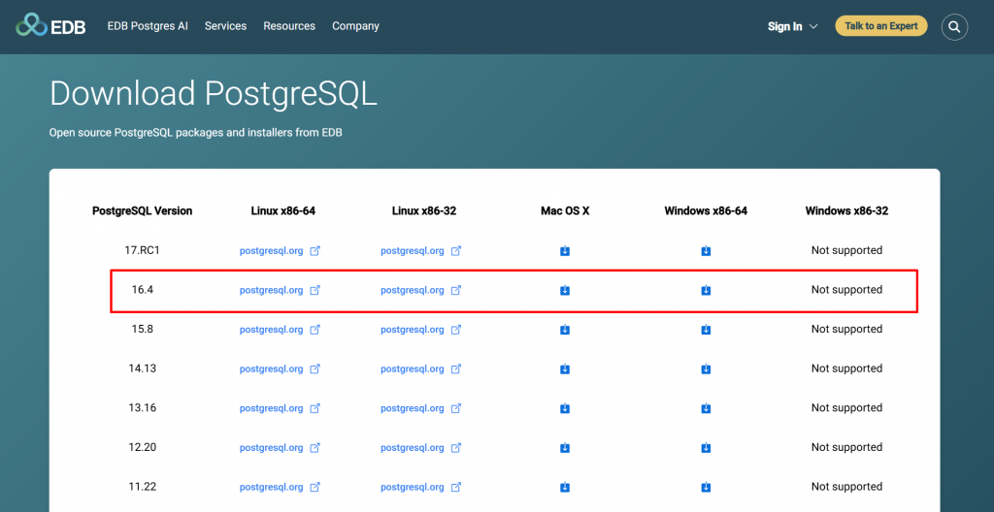Select the 17.RC1 version cell
The height and width of the screenshot is (512, 994).
pyautogui.click(x=142, y=250)
